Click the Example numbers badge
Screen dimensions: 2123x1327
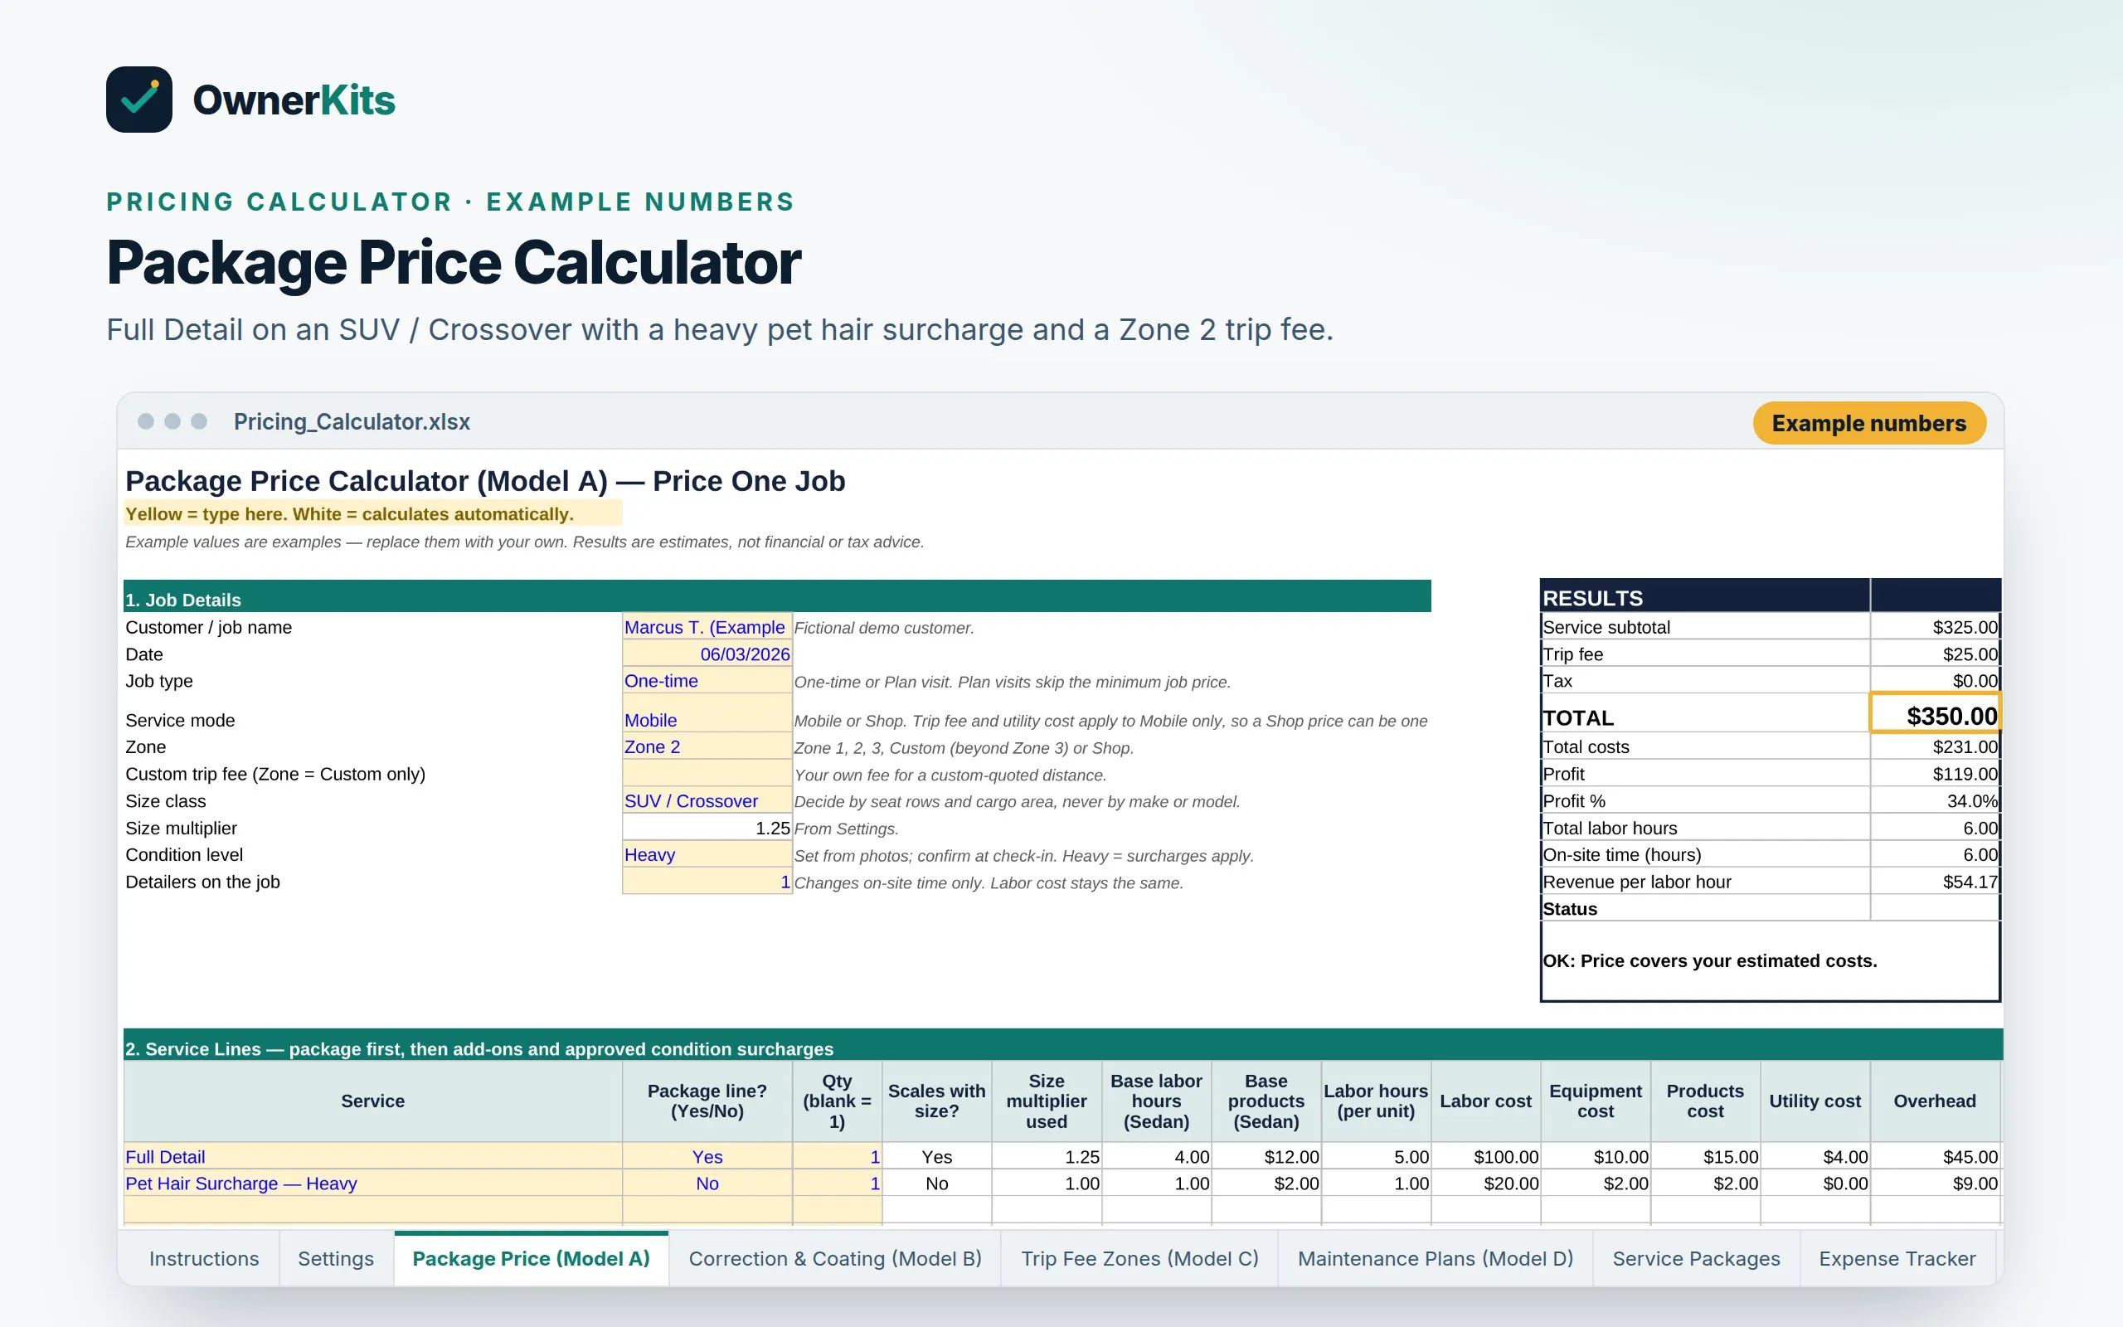coord(1868,423)
